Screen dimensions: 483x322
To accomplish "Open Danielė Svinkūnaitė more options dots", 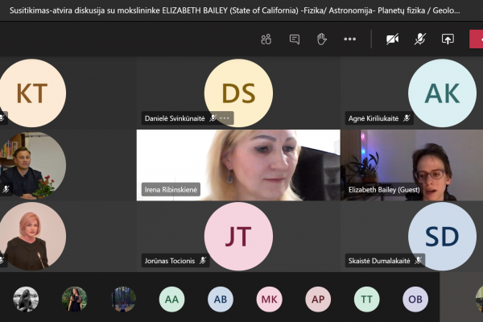I will (x=225, y=118).
